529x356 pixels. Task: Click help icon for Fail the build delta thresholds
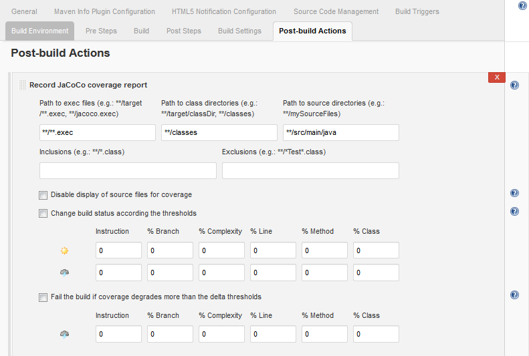point(514,295)
